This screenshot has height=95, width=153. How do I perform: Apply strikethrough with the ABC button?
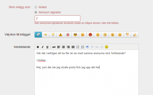click(x=54, y=47)
